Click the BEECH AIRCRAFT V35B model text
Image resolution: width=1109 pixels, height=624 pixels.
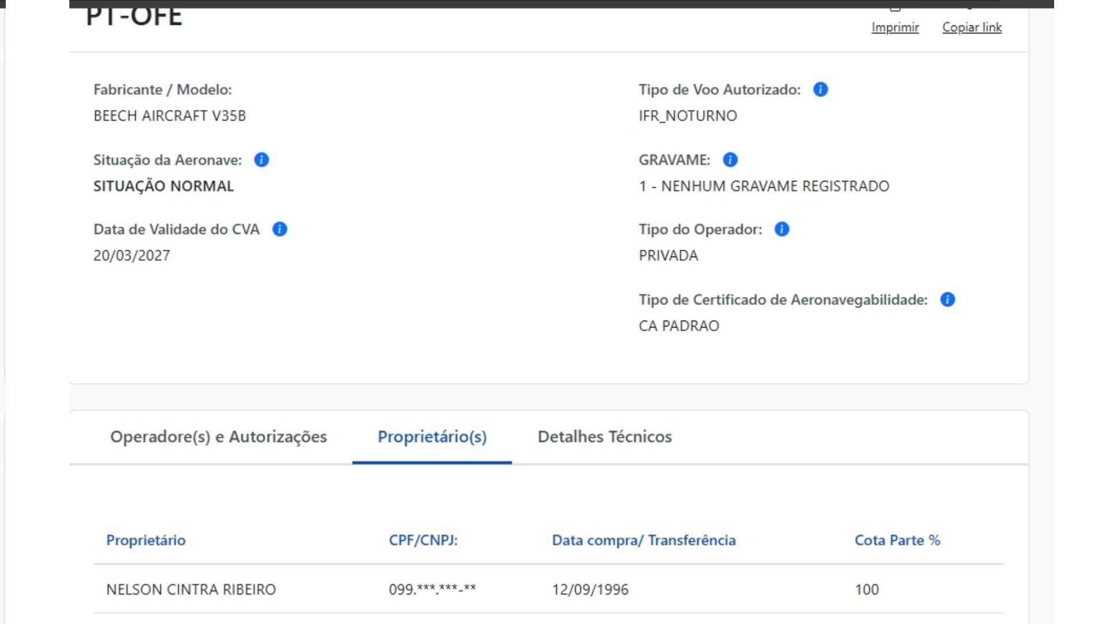170,116
